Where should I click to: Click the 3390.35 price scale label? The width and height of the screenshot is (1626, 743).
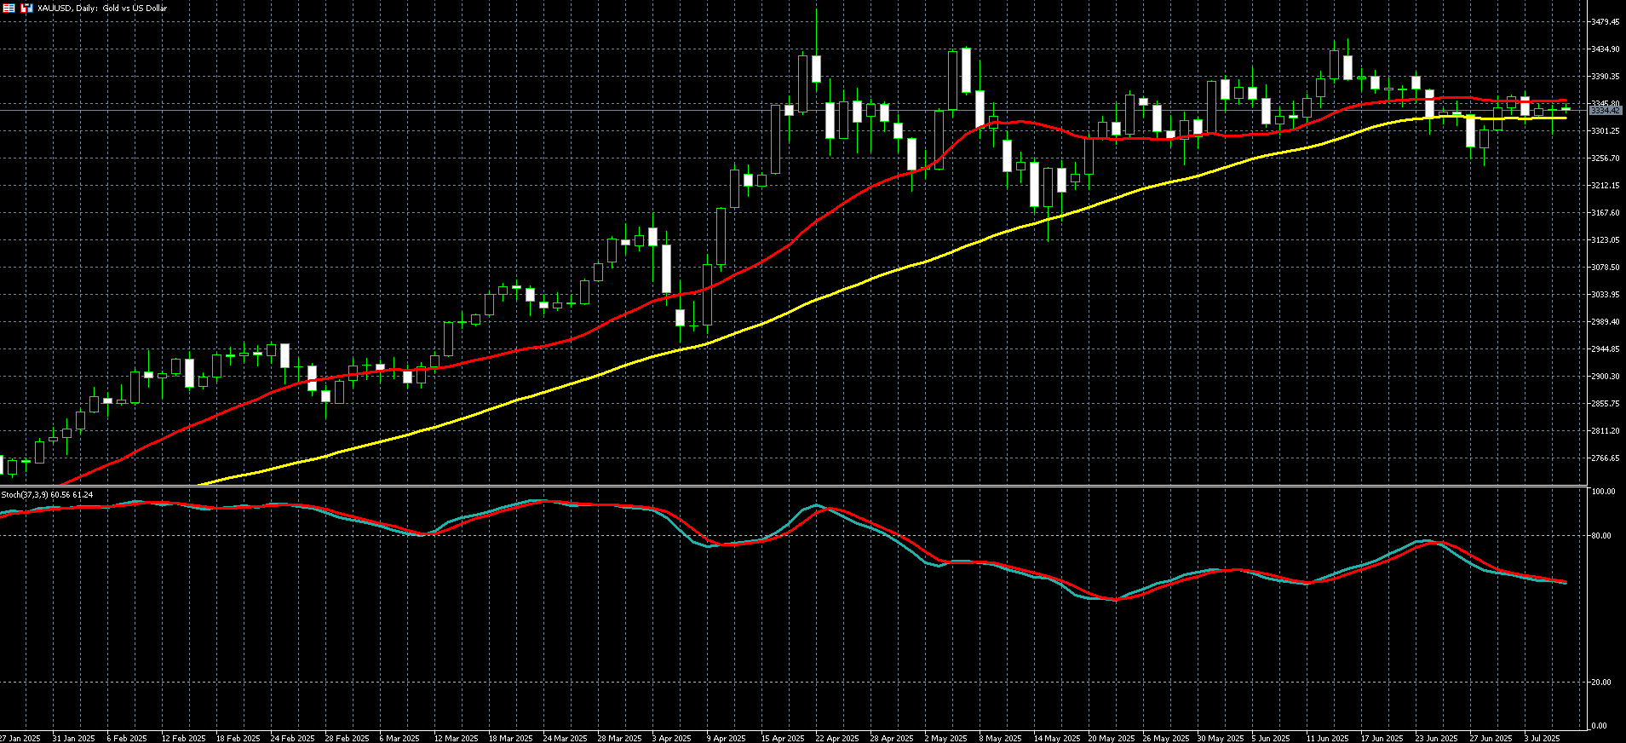1606,77
